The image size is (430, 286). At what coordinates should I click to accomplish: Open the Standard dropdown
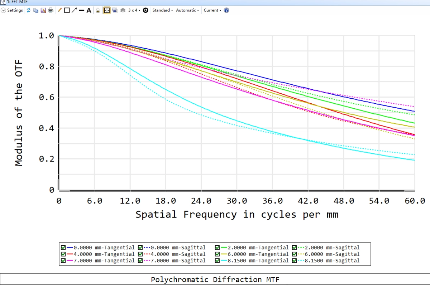pyautogui.click(x=162, y=10)
